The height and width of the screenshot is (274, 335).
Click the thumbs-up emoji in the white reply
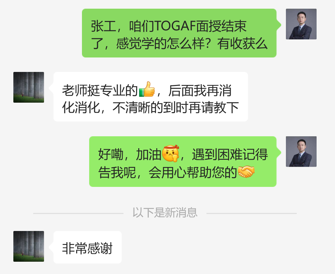point(147,89)
